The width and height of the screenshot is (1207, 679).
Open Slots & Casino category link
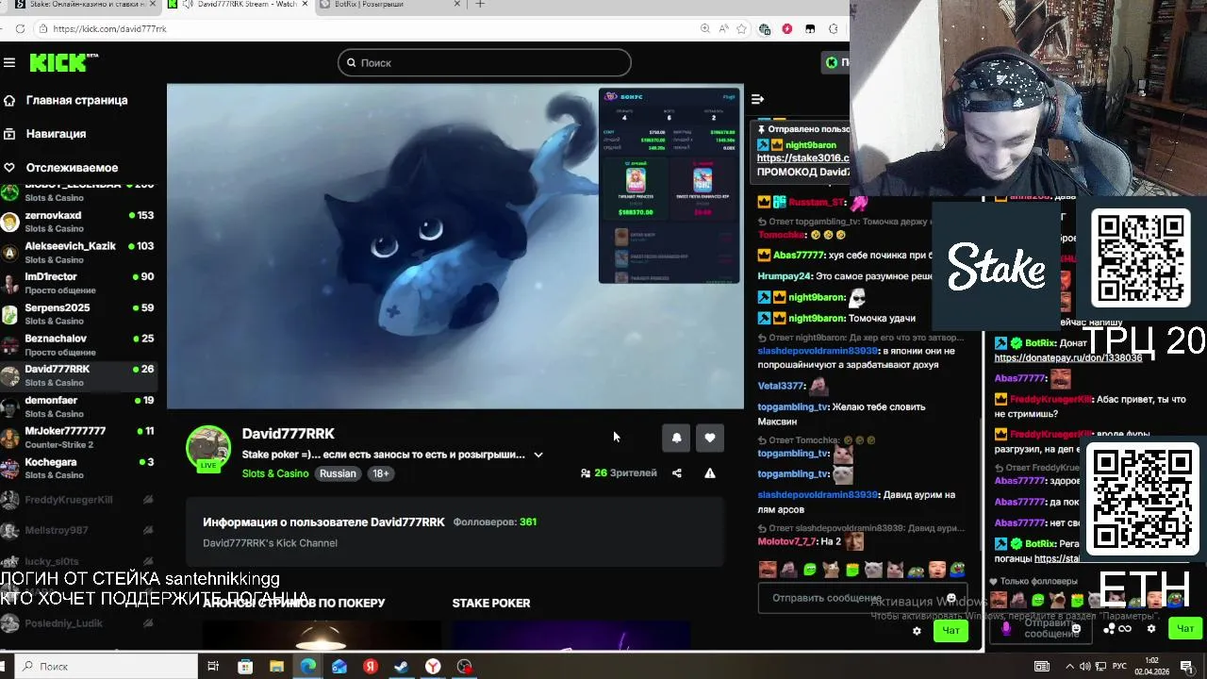[275, 473]
